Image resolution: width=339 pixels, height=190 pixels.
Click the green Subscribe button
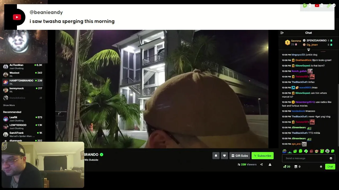[x=262, y=156]
